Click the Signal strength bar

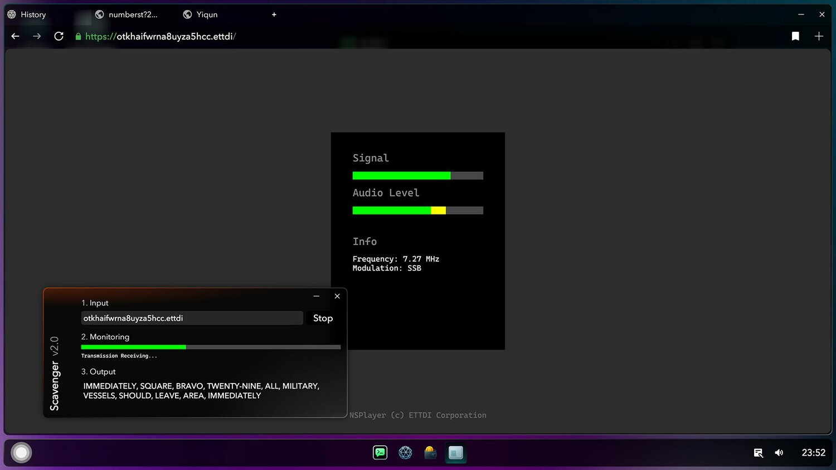[417, 175]
